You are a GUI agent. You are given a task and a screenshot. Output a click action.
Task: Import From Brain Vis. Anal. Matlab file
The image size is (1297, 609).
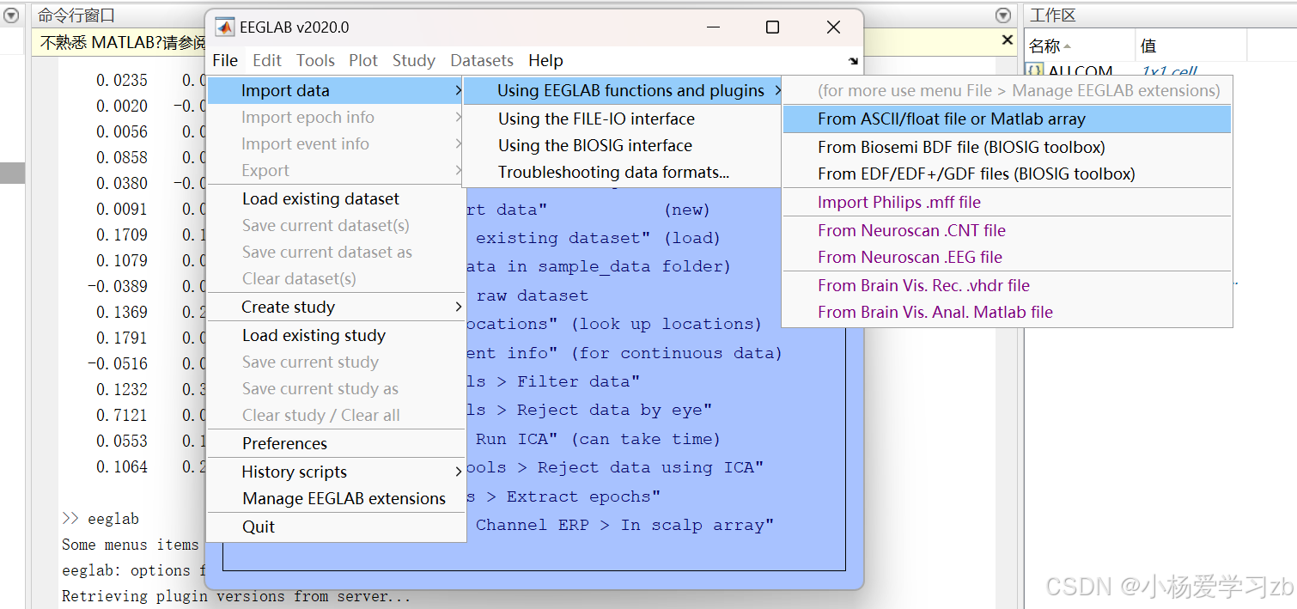click(1007, 312)
